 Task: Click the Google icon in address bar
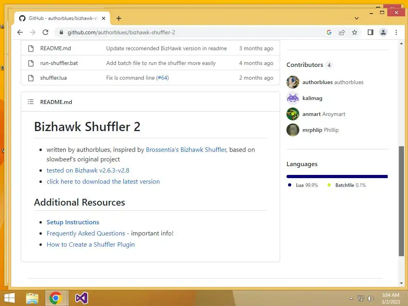click(x=329, y=32)
